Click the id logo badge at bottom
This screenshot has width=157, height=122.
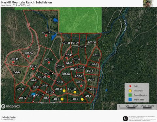click(125, 118)
